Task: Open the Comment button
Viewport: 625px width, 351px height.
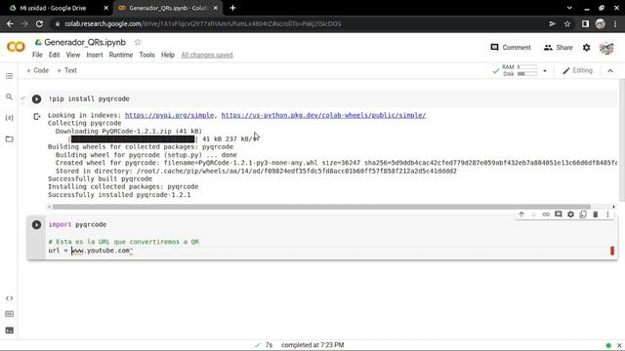Action: point(511,48)
